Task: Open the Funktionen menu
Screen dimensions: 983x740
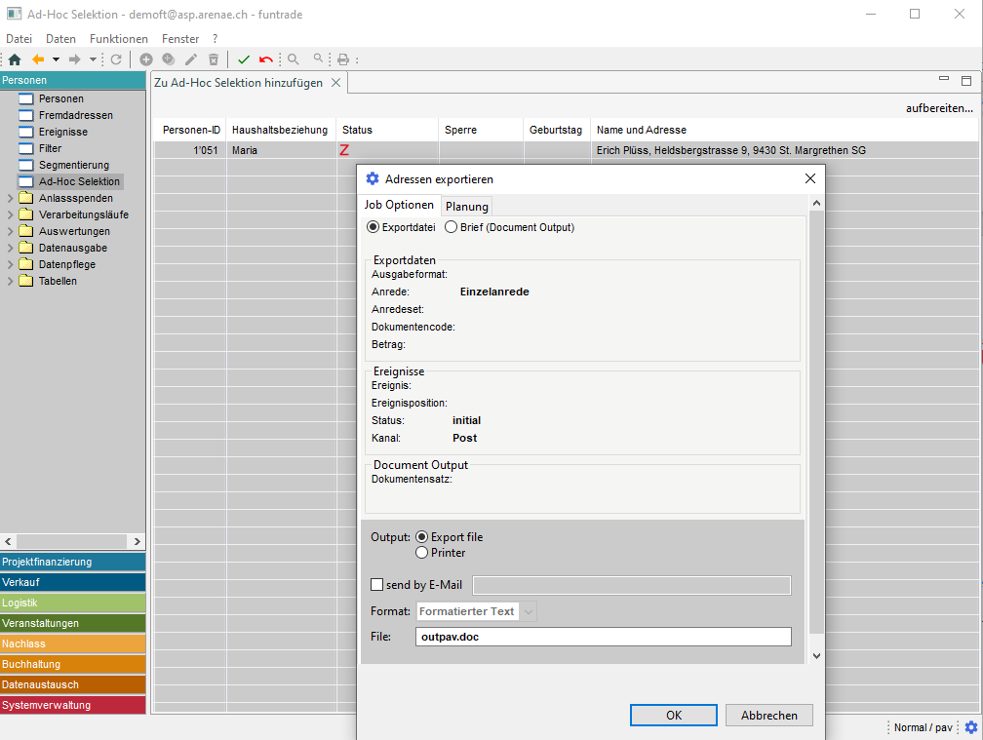Action: point(118,39)
